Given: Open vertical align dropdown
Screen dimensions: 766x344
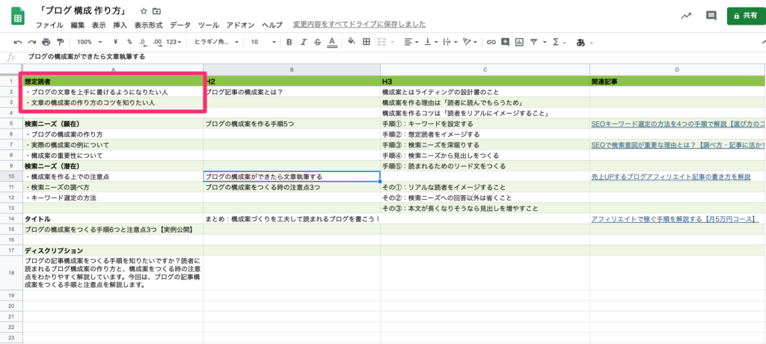Looking at the screenshot, I should tap(431, 42).
